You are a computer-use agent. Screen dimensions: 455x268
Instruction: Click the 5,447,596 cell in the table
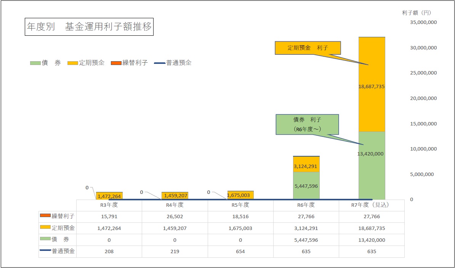tap(306, 240)
